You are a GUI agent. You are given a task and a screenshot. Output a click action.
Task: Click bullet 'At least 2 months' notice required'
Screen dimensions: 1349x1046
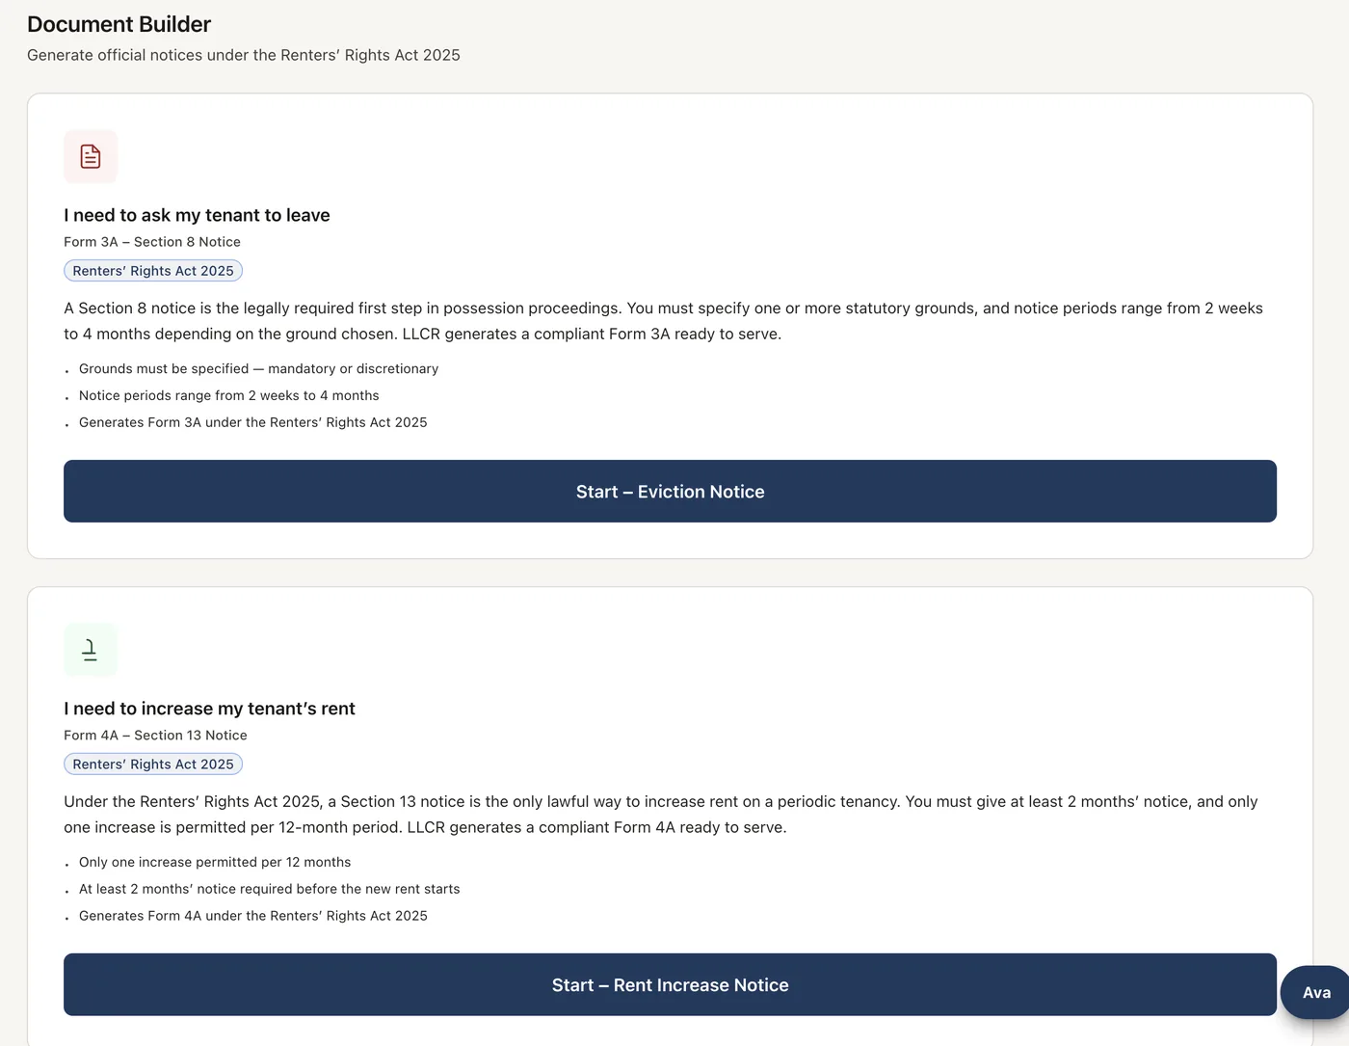coord(270,890)
